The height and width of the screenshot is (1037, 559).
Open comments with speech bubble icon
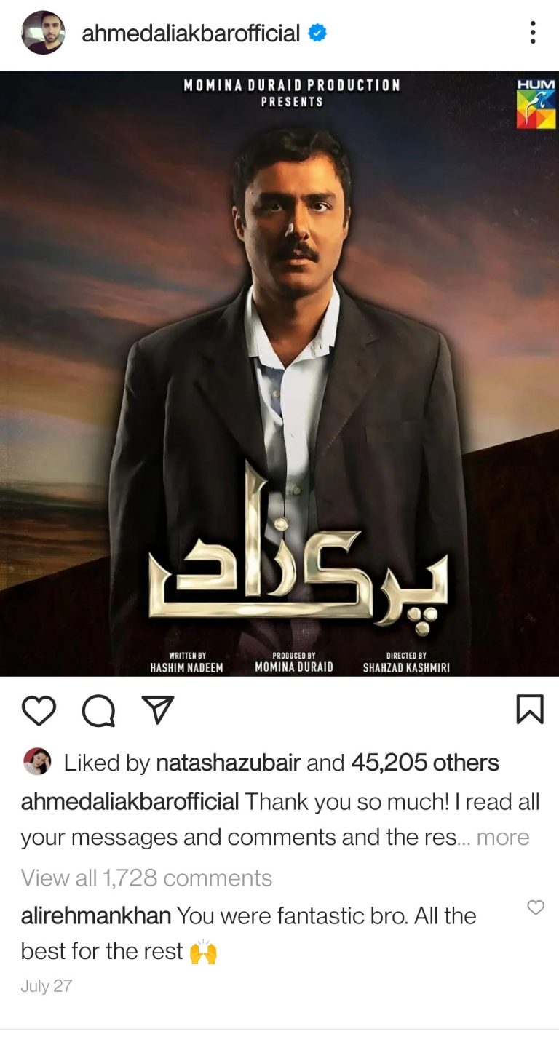(x=98, y=710)
